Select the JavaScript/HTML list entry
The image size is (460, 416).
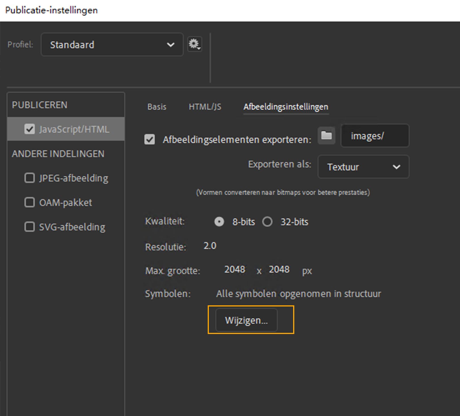[x=74, y=129]
